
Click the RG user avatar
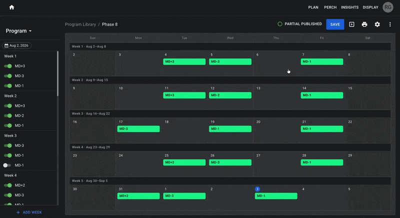pos(388,8)
